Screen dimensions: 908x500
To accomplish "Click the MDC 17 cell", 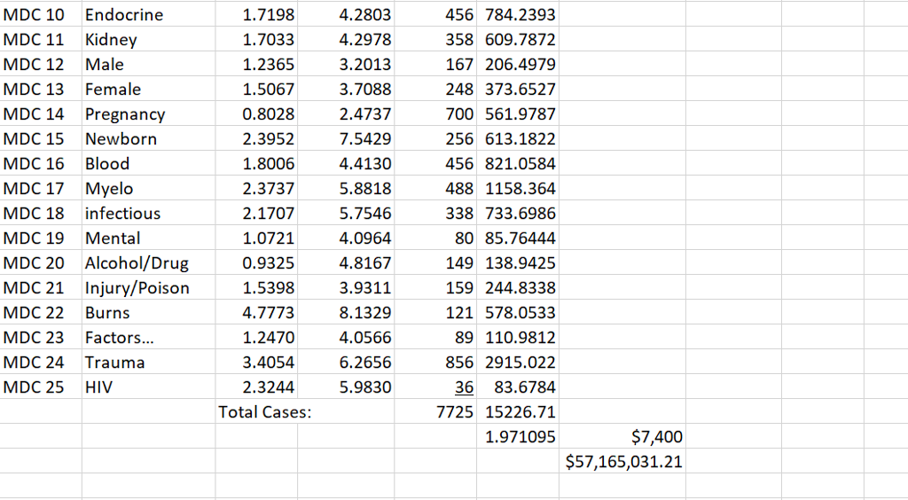I will tap(41, 189).
